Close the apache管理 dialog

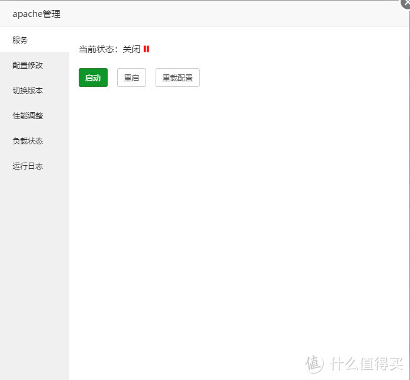[406, 3]
